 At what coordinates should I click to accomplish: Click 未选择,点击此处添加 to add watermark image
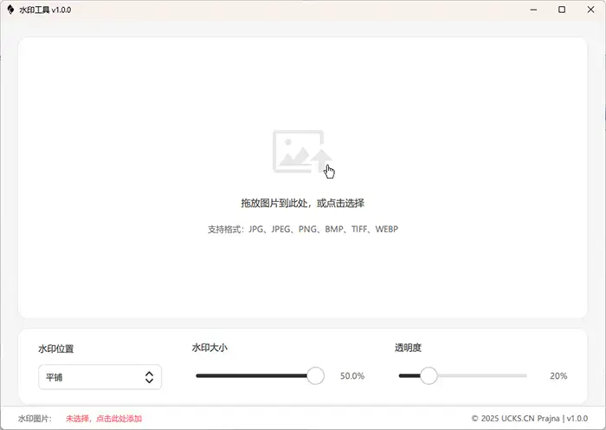point(104,419)
